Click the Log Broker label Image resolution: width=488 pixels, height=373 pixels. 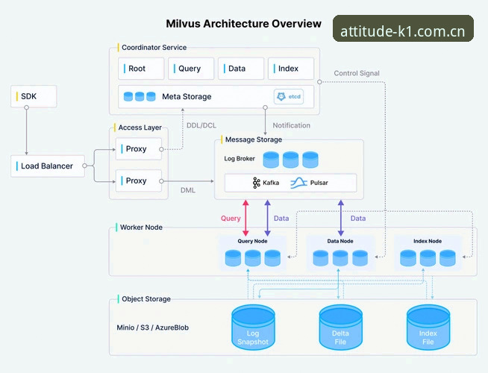pyautogui.click(x=240, y=159)
